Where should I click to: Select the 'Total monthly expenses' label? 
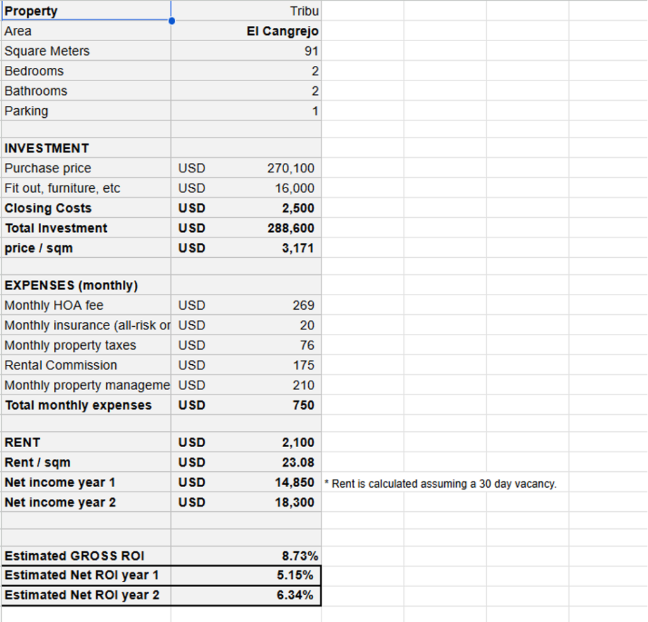[86, 405]
